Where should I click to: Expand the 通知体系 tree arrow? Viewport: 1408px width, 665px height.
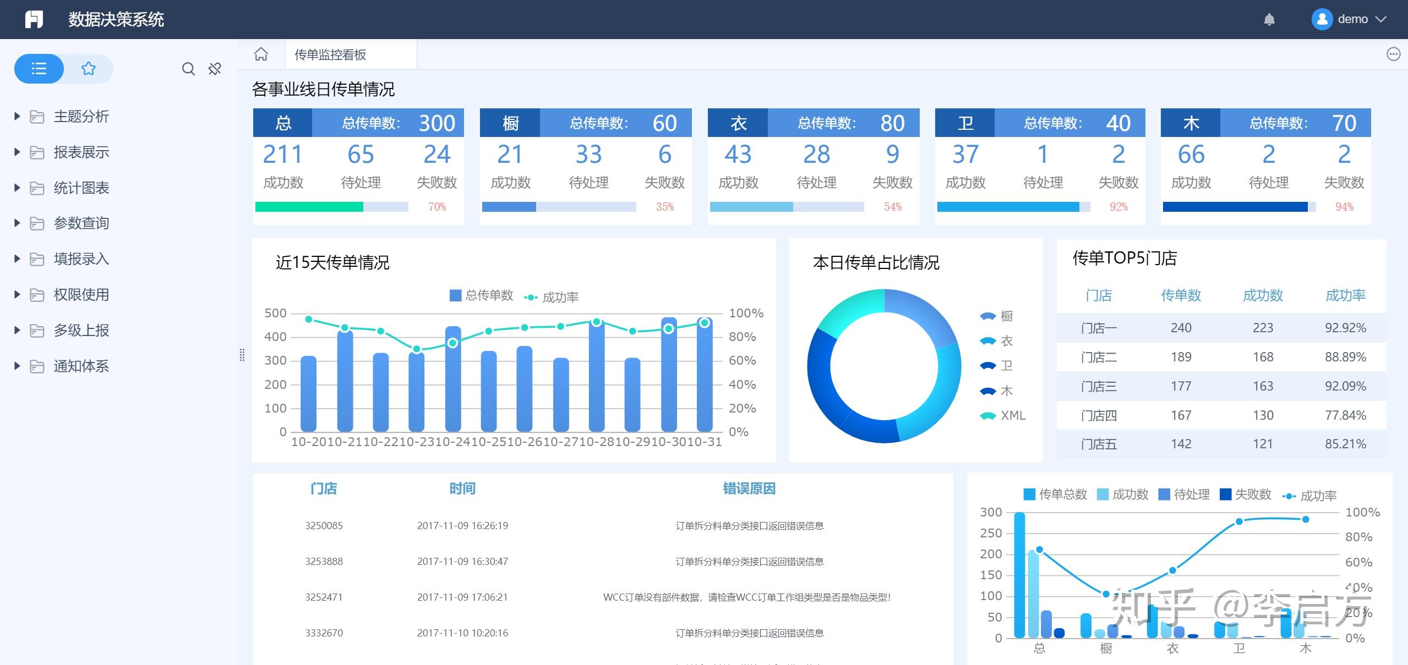point(17,366)
